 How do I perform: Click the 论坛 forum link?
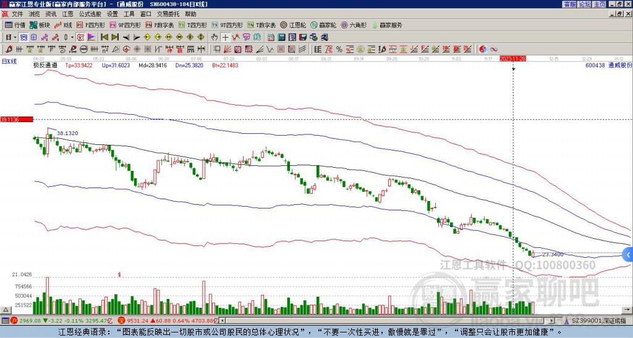(x=585, y=4)
